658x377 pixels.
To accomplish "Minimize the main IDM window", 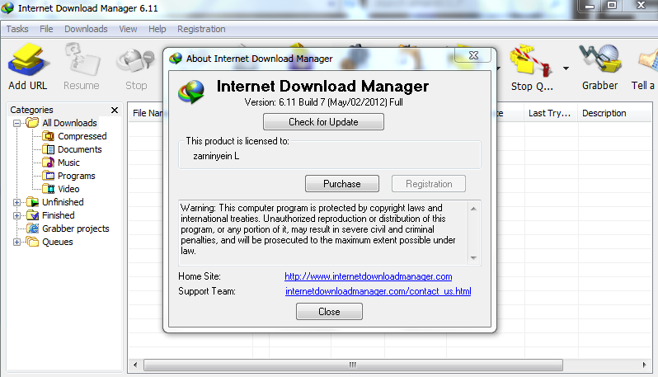I will pyautogui.click(x=590, y=6).
